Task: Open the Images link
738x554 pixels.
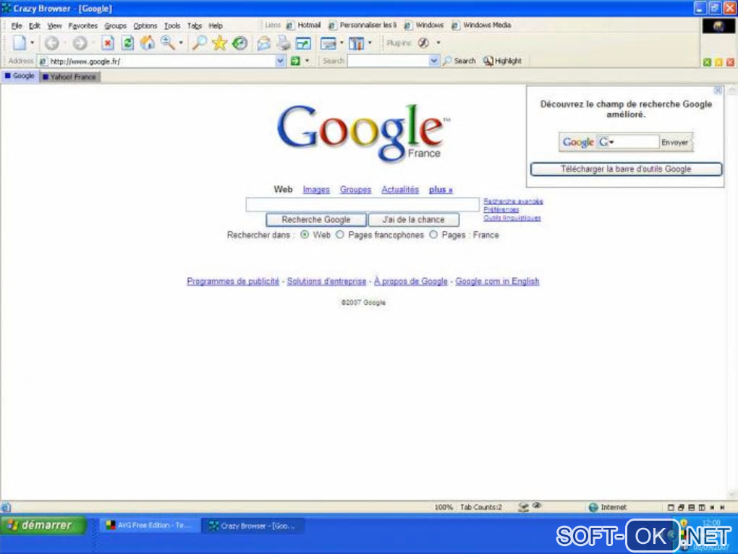Action: click(316, 190)
